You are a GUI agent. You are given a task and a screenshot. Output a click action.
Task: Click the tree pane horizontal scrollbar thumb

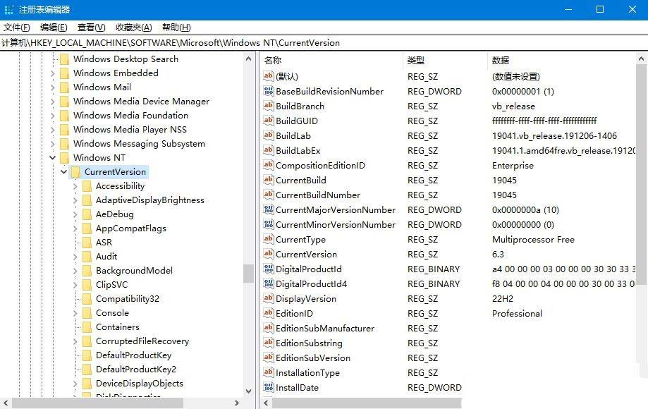(x=97, y=403)
